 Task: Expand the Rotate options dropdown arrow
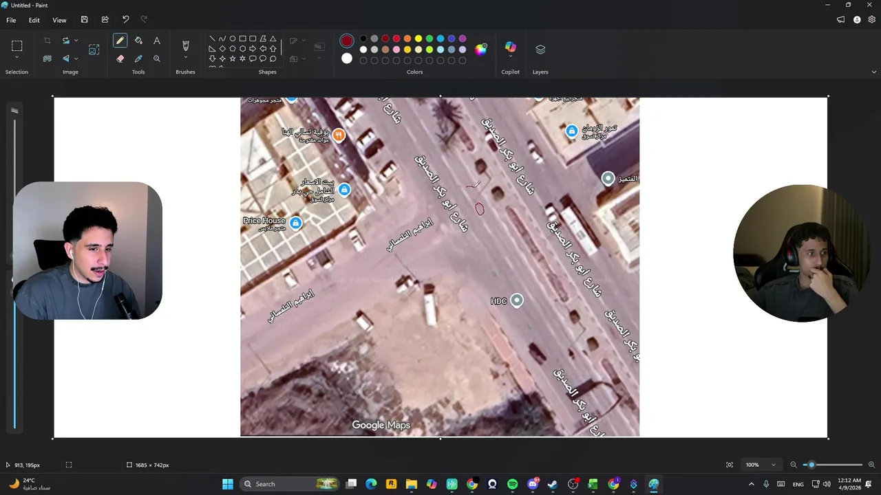[76, 41]
